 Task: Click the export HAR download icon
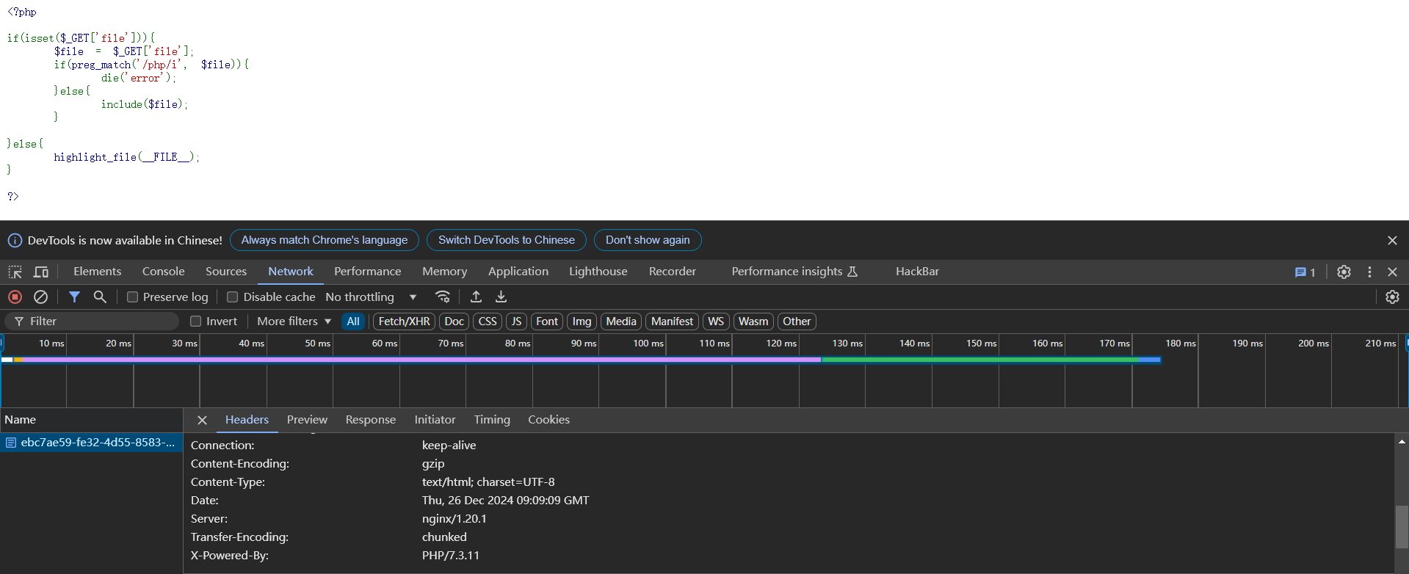coord(501,297)
